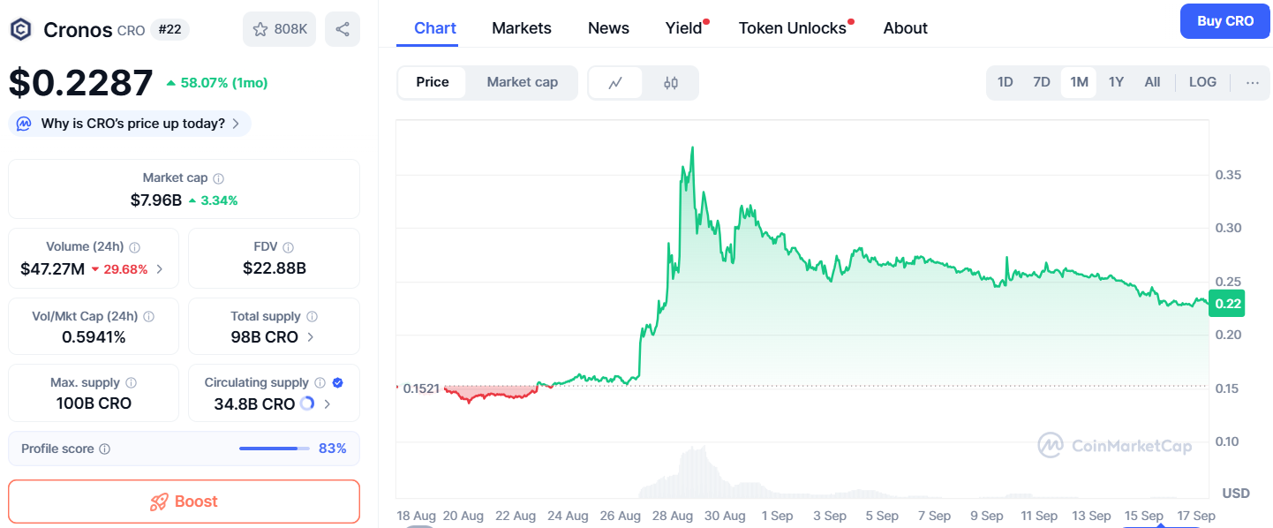Viewport: 1273px width, 528px height.
Task: Open the Chart tab
Action: coord(435,28)
